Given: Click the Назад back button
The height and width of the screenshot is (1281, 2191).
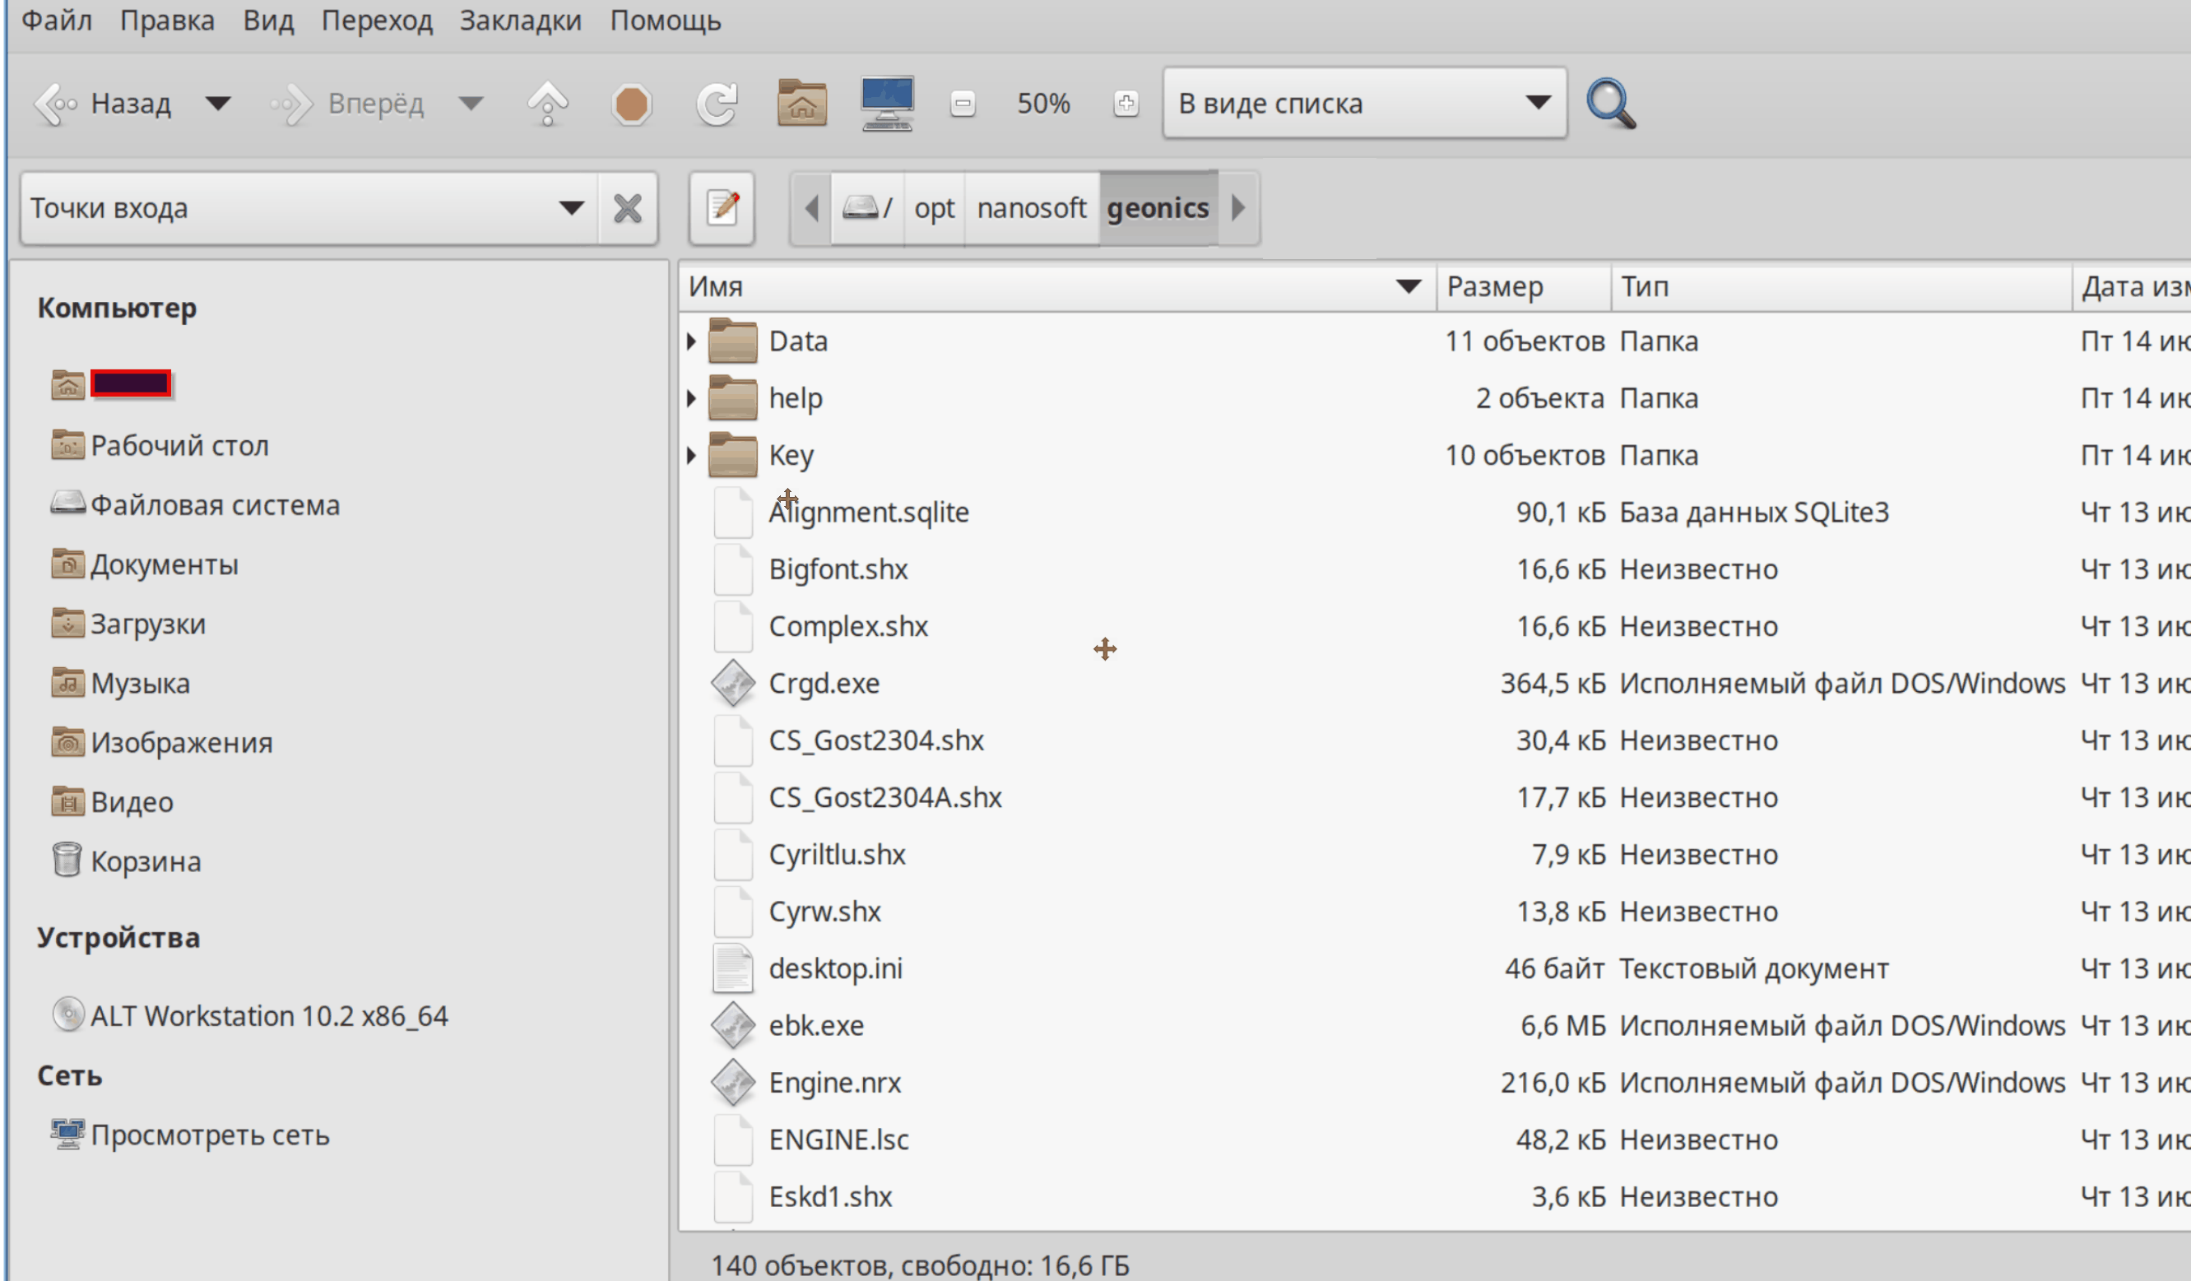Looking at the screenshot, I should 104,104.
